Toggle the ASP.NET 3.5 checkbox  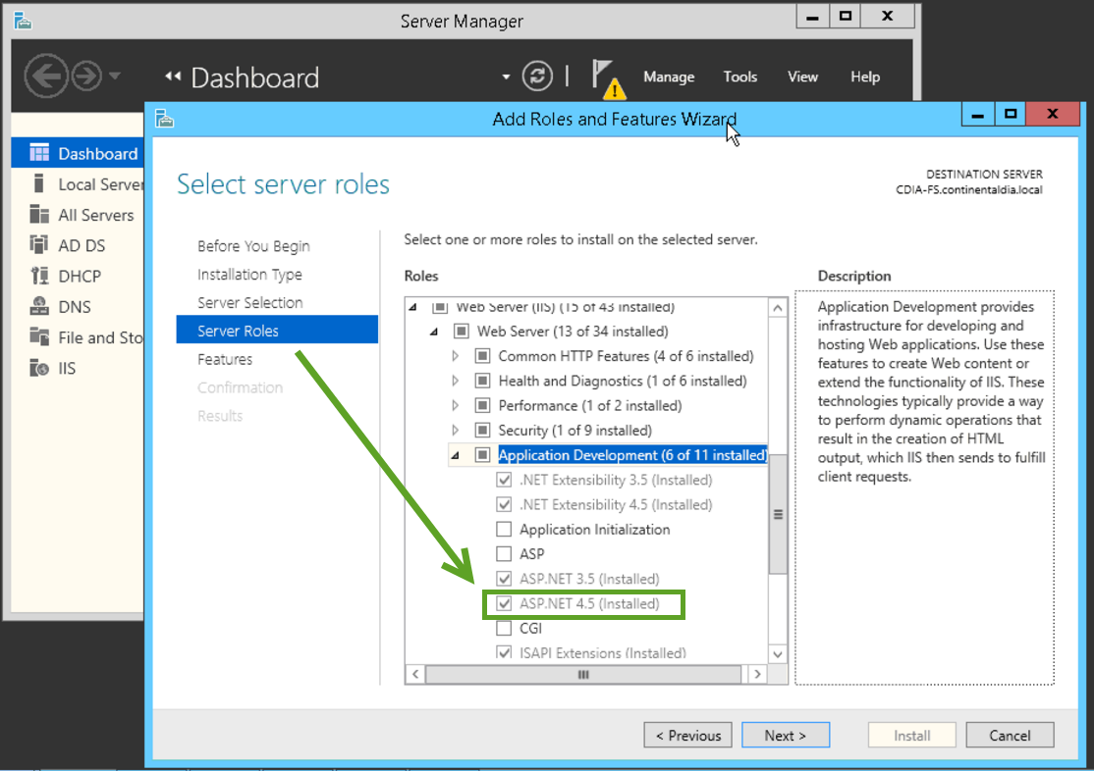tap(504, 579)
